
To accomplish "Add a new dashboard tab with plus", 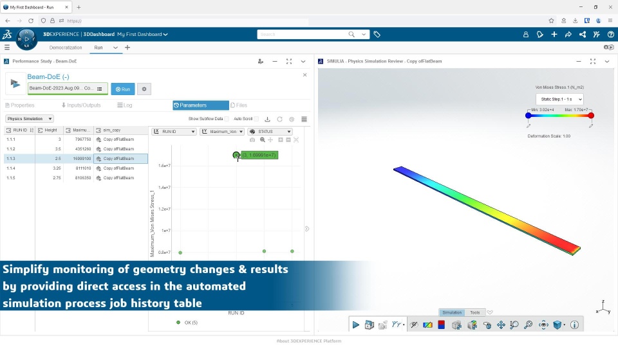I will pyautogui.click(x=127, y=48).
